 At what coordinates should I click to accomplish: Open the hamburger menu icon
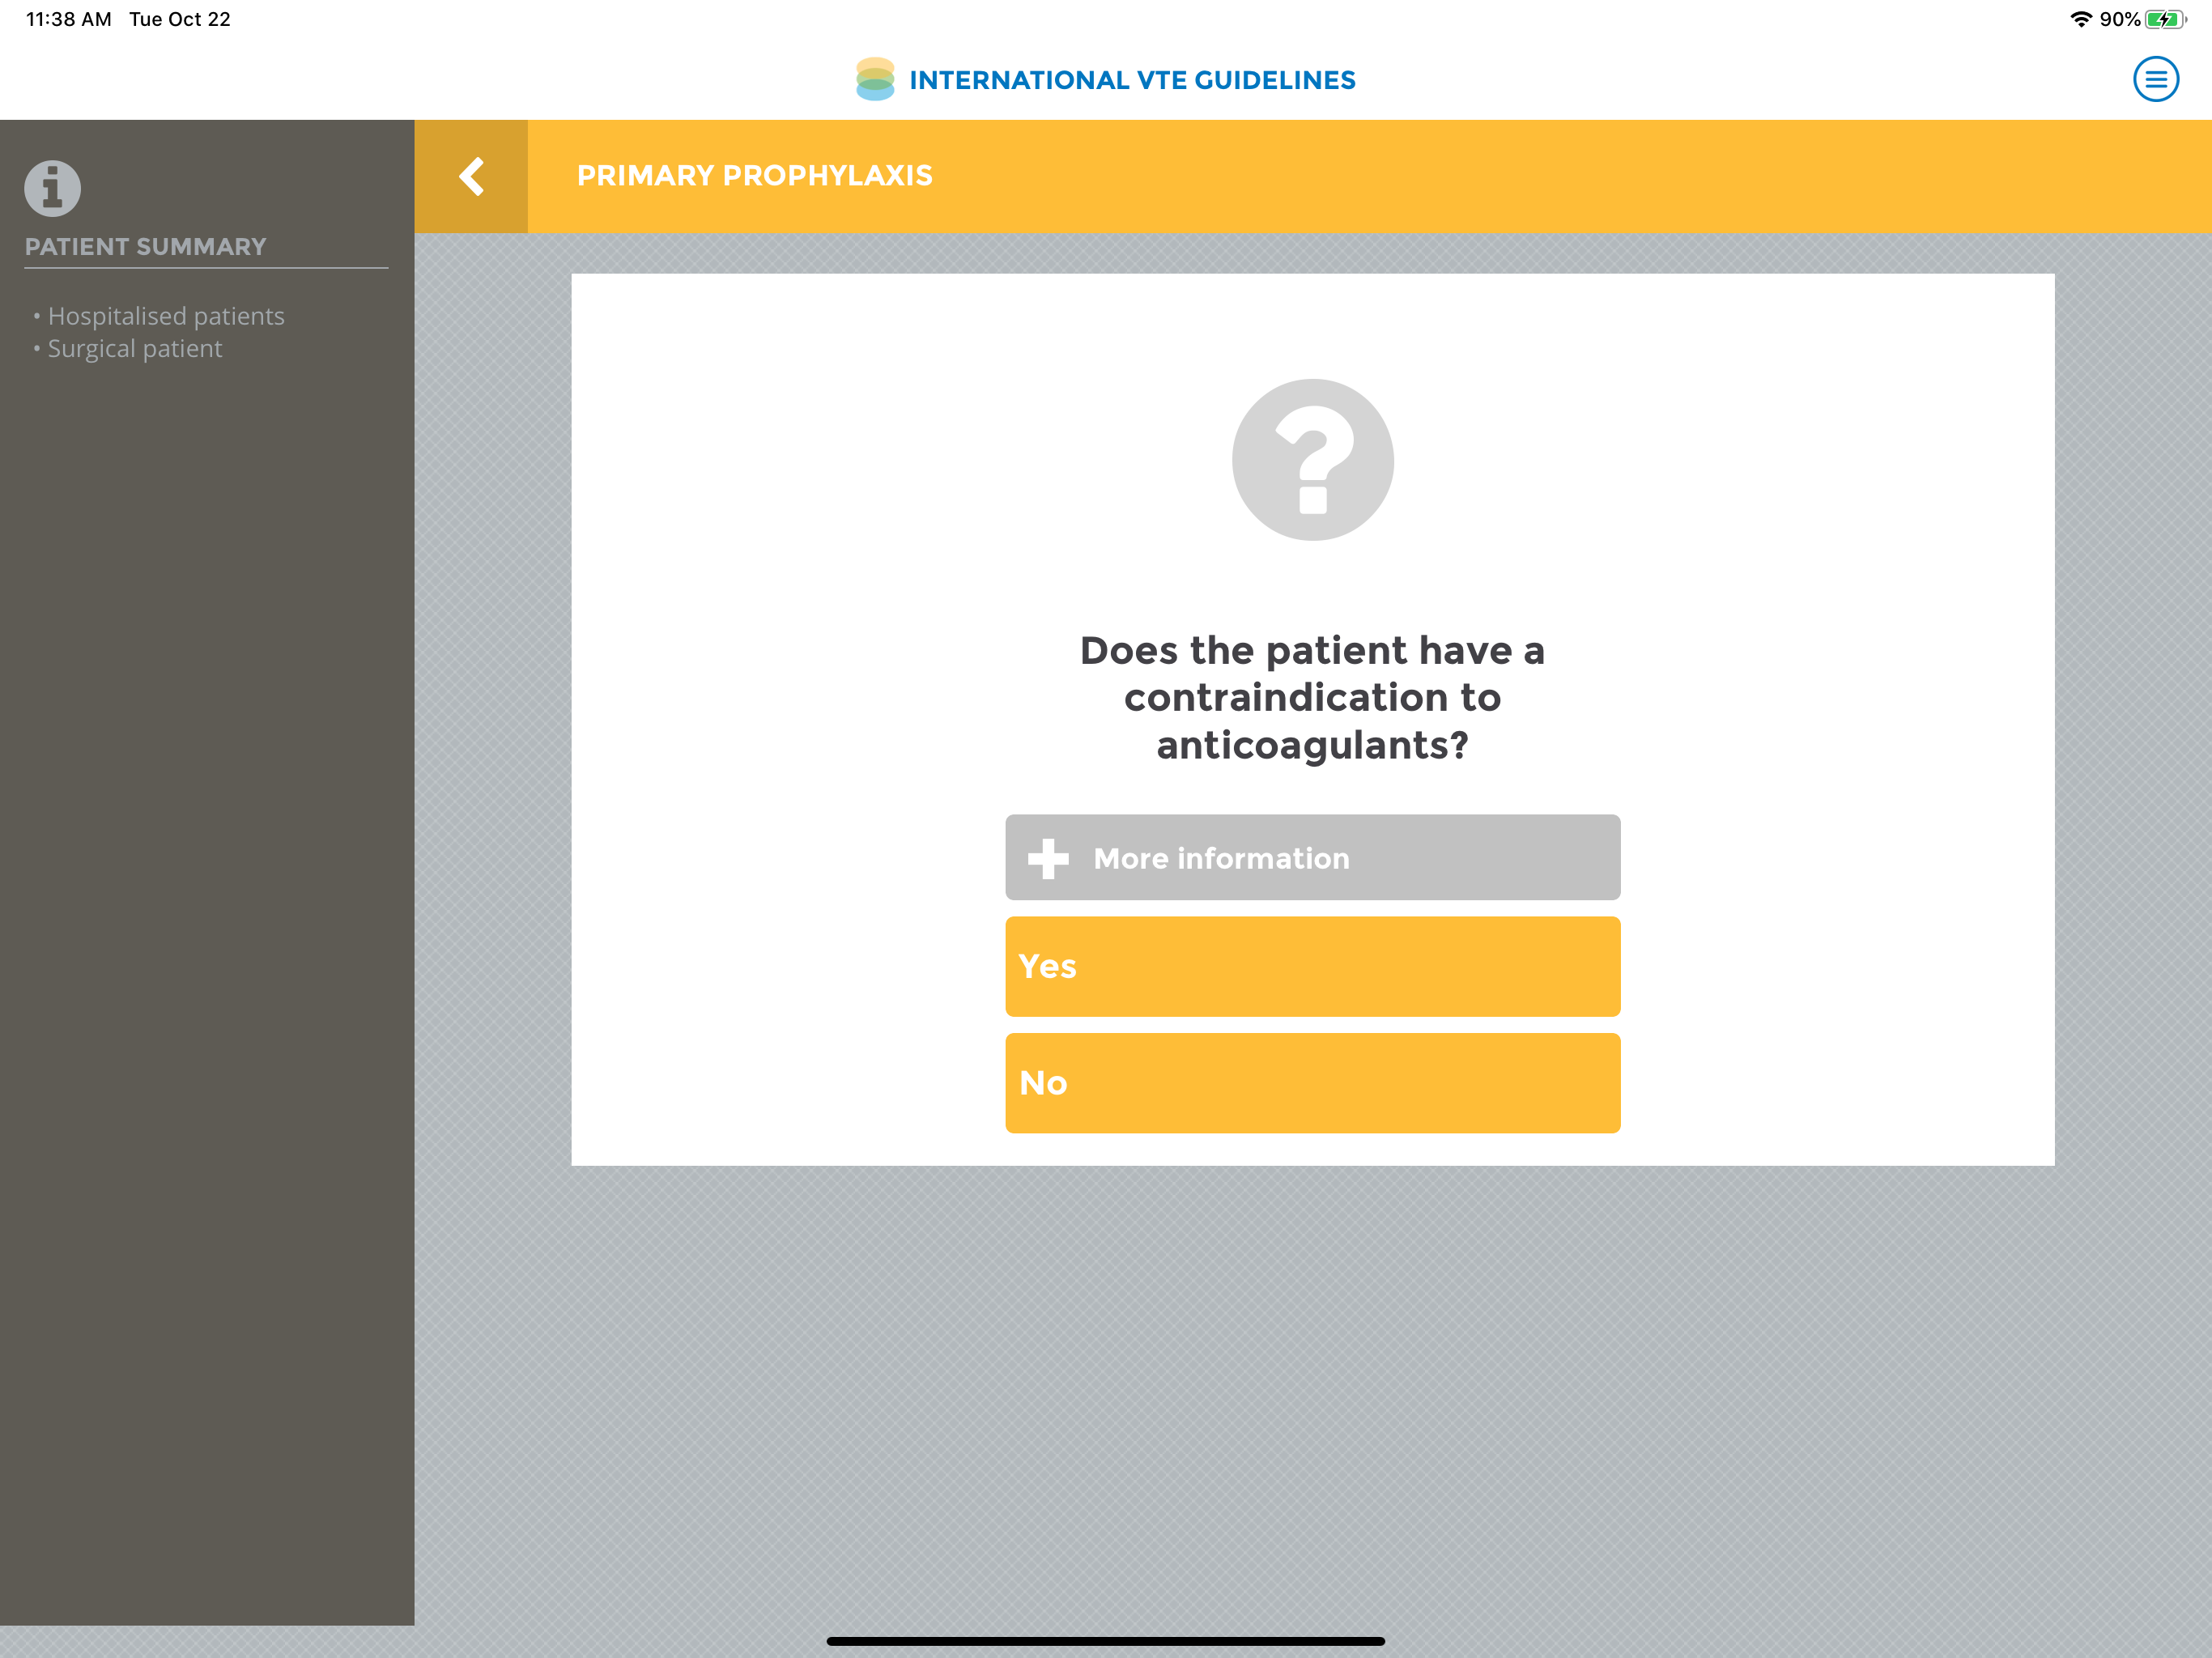(2155, 79)
